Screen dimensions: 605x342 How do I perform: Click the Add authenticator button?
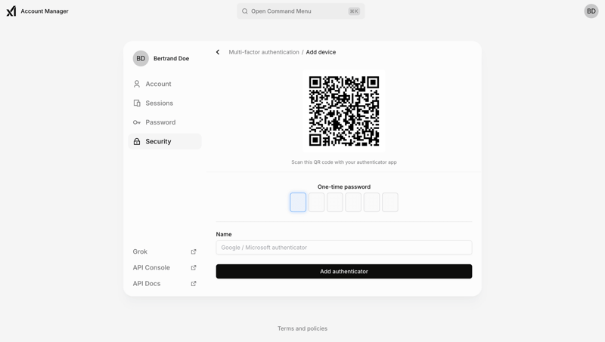(x=344, y=271)
